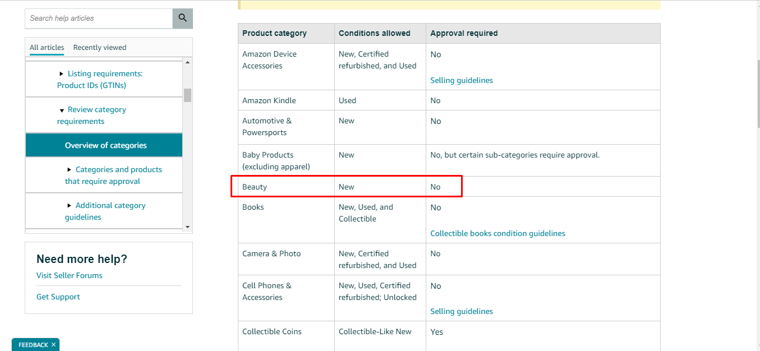Click Get Support link

pyautogui.click(x=58, y=297)
